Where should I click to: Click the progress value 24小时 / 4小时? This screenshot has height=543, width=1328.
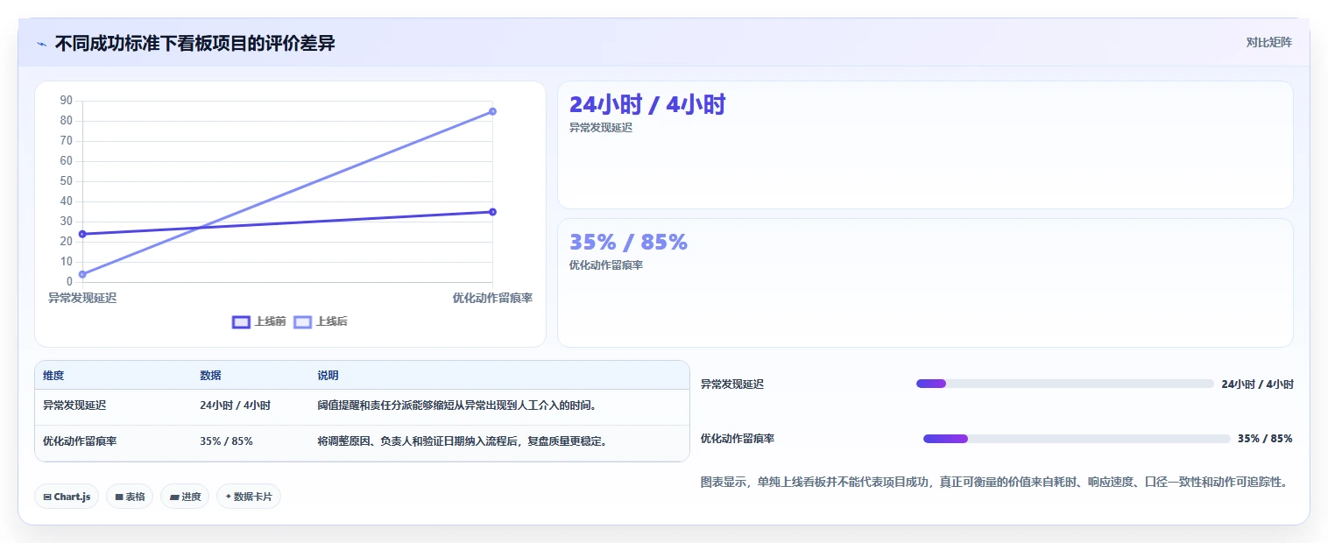point(1257,384)
